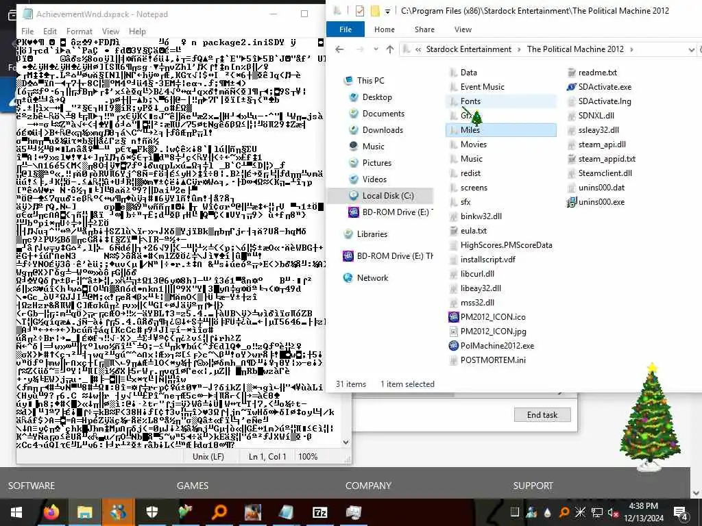
Task: Open the Firefox icon in the taskbar
Action: 51,512
